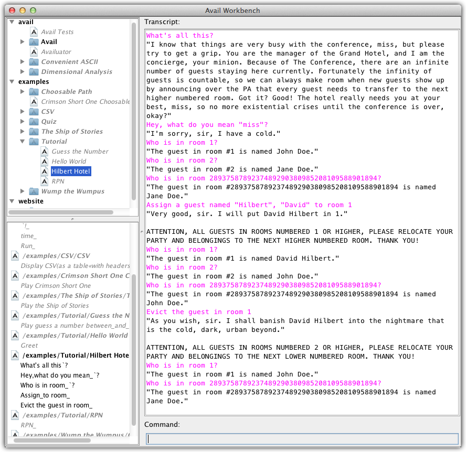Click the Convenient ASCII folder icon
The width and height of the screenshot is (466, 452).
(34, 62)
